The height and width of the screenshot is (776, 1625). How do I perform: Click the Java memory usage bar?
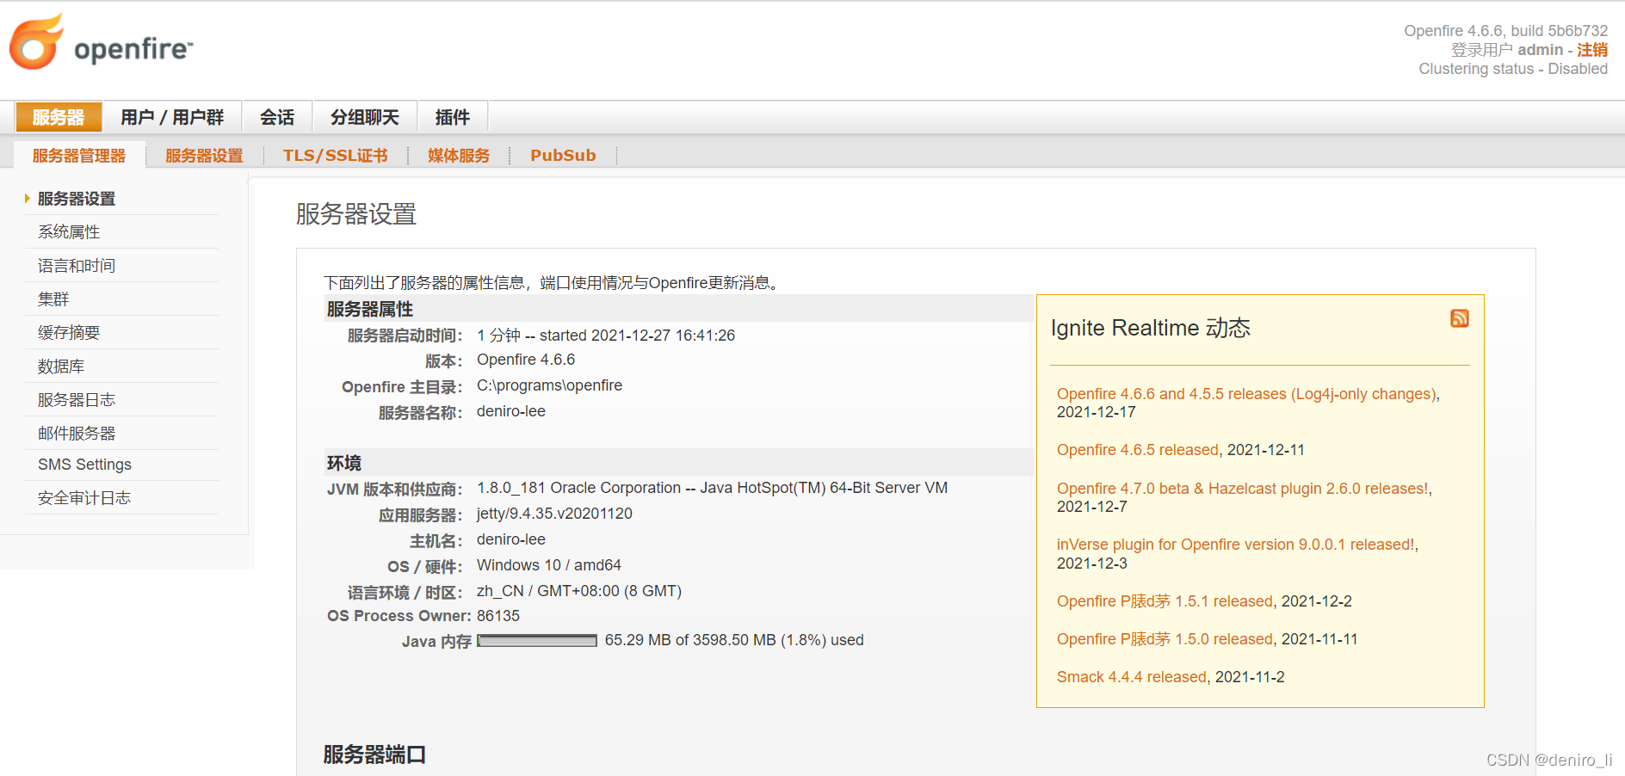pyautogui.click(x=537, y=641)
